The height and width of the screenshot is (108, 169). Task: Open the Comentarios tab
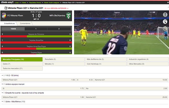coord(25,23)
